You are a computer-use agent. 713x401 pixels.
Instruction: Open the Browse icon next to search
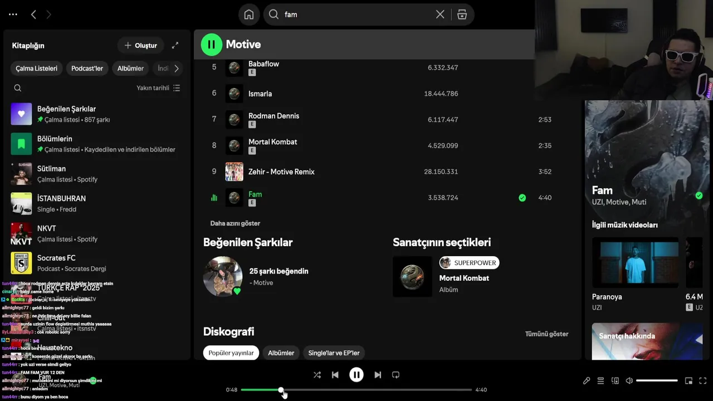[x=462, y=14]
